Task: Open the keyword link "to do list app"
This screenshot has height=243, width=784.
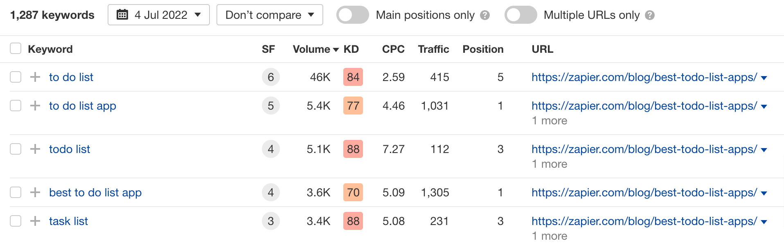Action: pos(82,106)
